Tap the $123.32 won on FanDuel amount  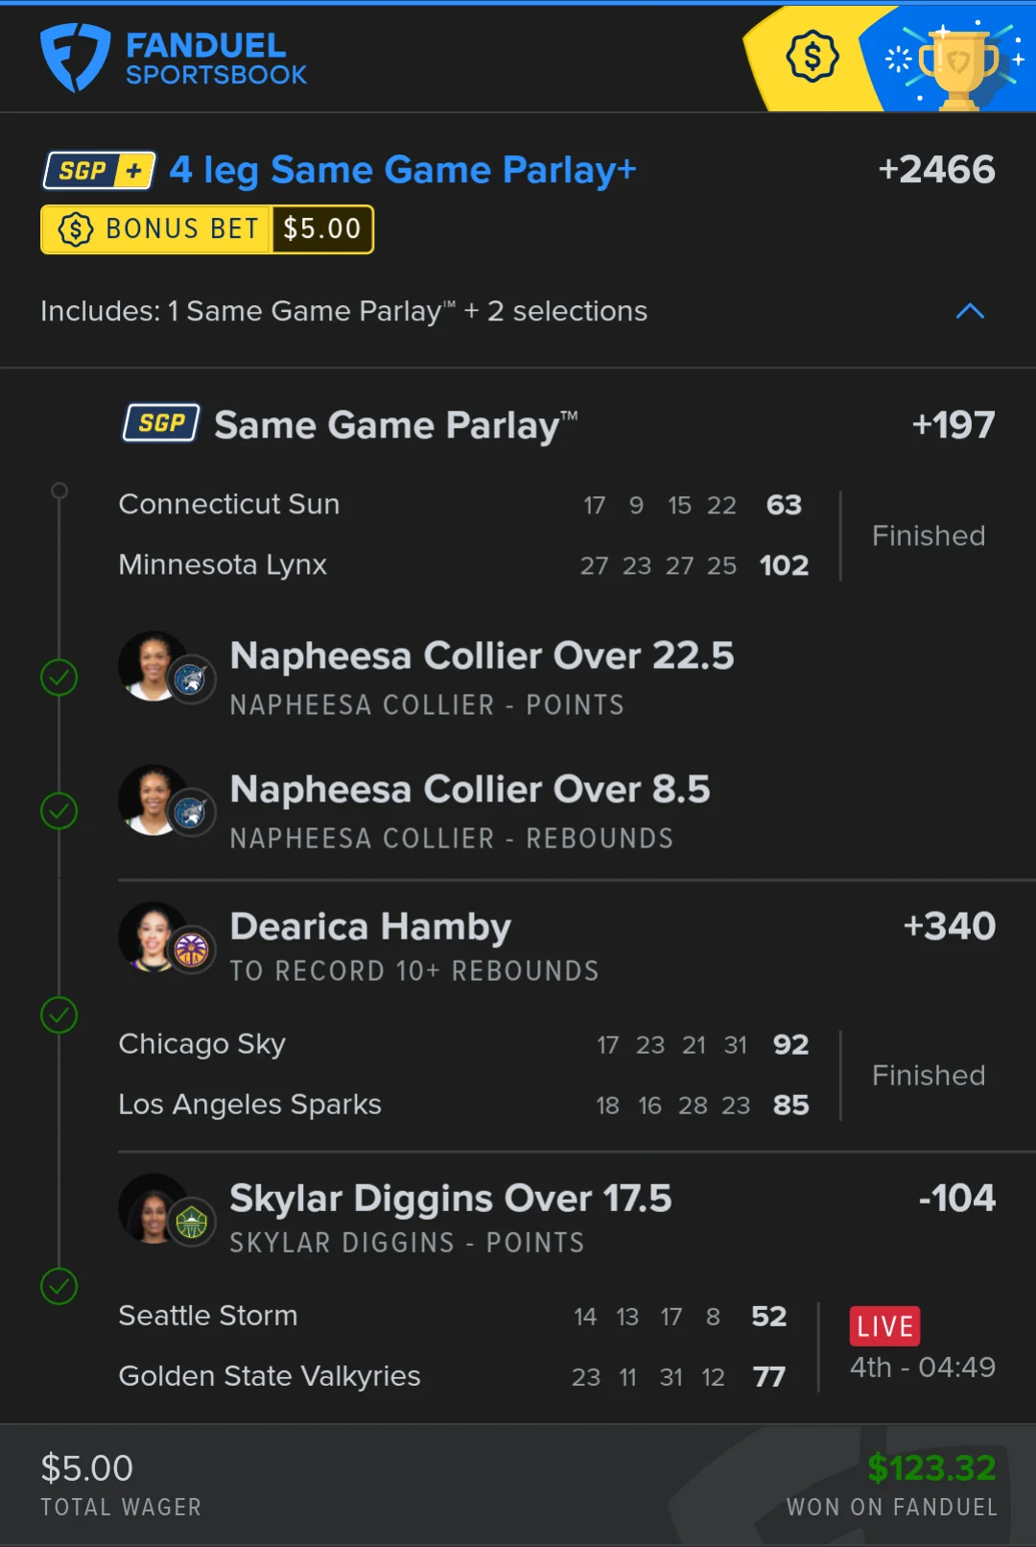click(x=930, y=1468)
